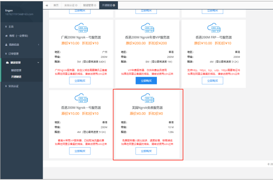
Task: Click speed limit 5M (理论最高速度 640K)
Action: (x=91, y=62)
